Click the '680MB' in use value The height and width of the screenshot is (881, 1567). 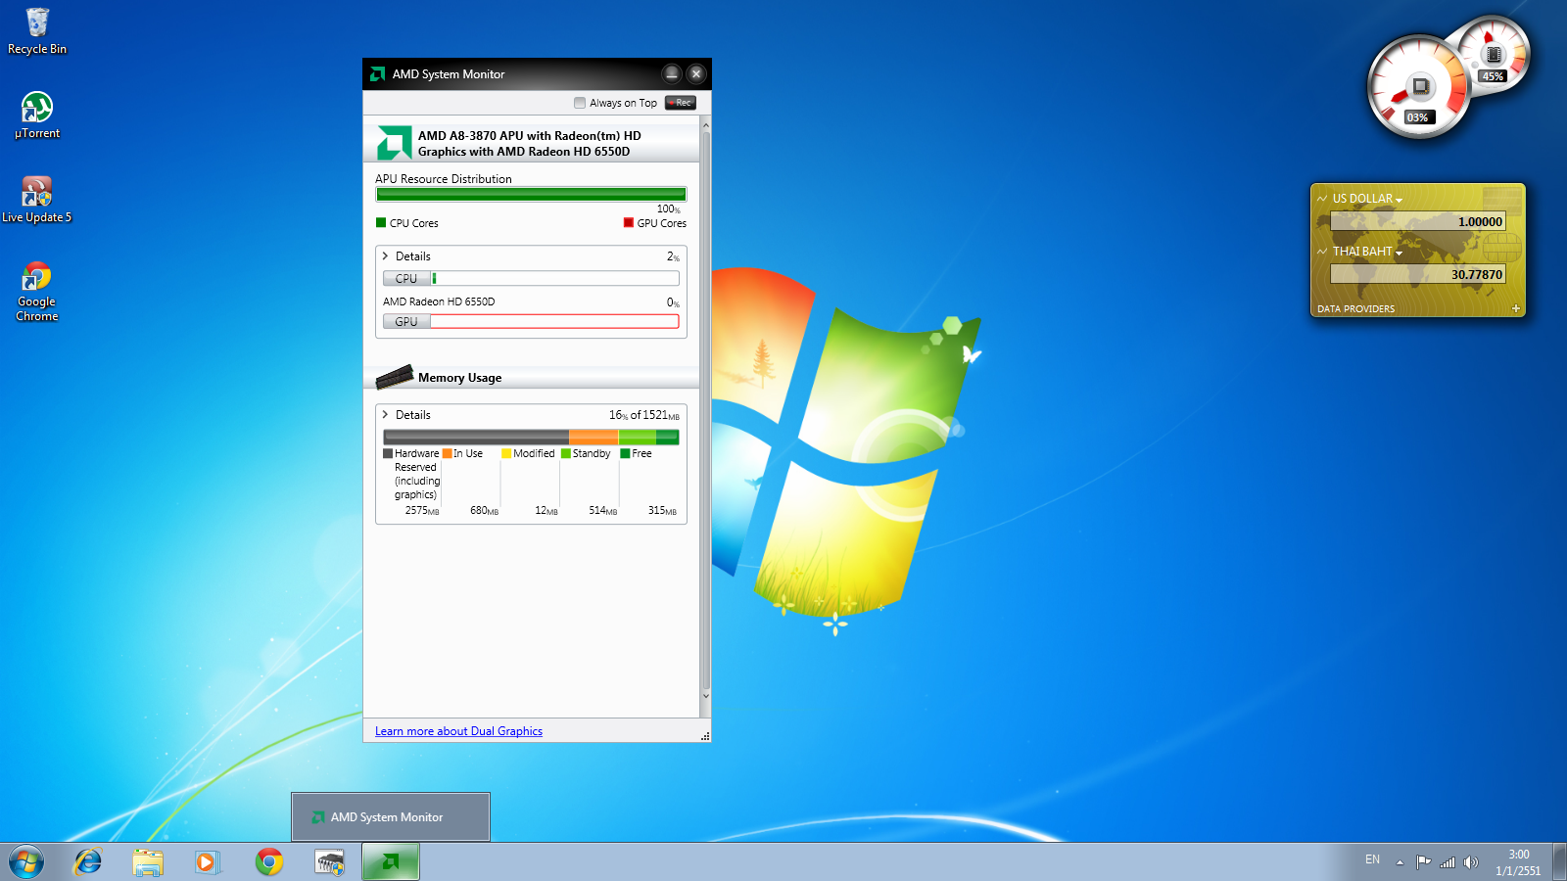tap(485, 511)
